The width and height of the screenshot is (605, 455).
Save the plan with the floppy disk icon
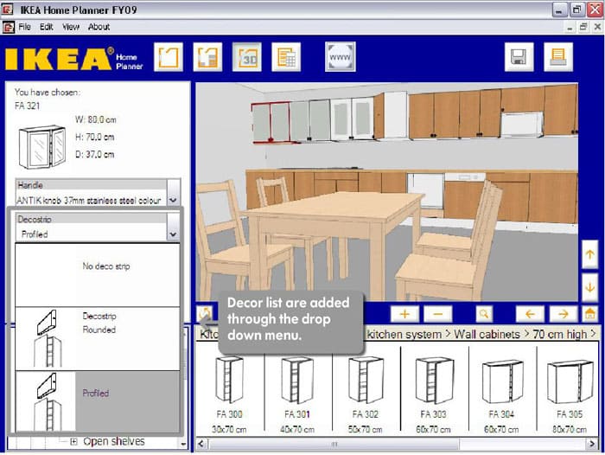click(519, 58)
